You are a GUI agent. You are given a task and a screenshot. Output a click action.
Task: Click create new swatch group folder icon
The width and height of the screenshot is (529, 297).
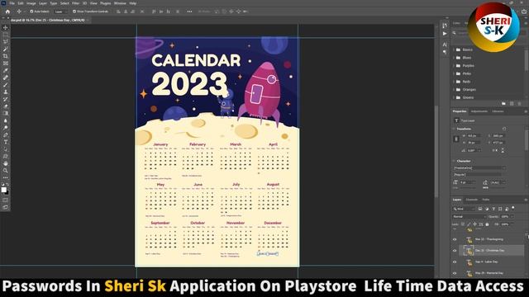point(503,104)
